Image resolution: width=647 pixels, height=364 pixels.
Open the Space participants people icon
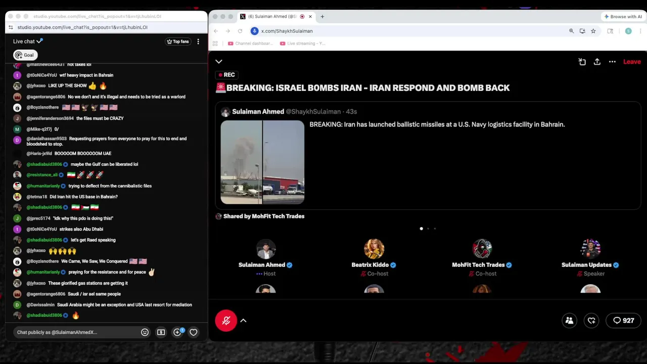tap(569, 321)
